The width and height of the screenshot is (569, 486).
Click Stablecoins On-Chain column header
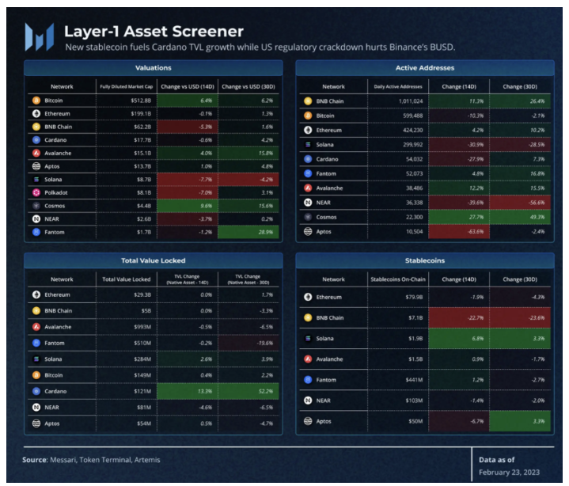[x=398, y=279]
